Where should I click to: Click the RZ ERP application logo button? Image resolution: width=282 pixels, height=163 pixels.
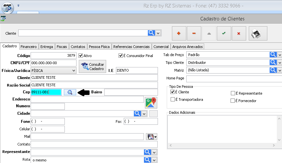7,7
